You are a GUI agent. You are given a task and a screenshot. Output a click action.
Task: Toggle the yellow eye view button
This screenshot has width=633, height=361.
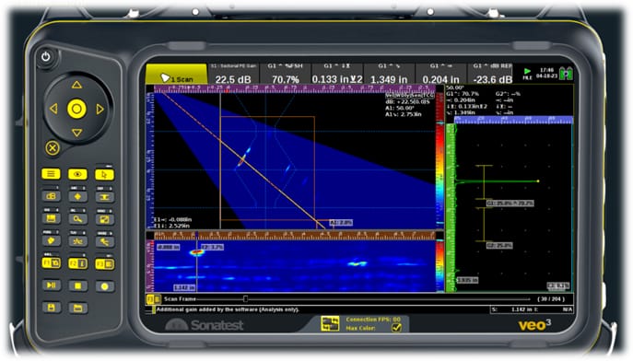click(x=77, y=174)
